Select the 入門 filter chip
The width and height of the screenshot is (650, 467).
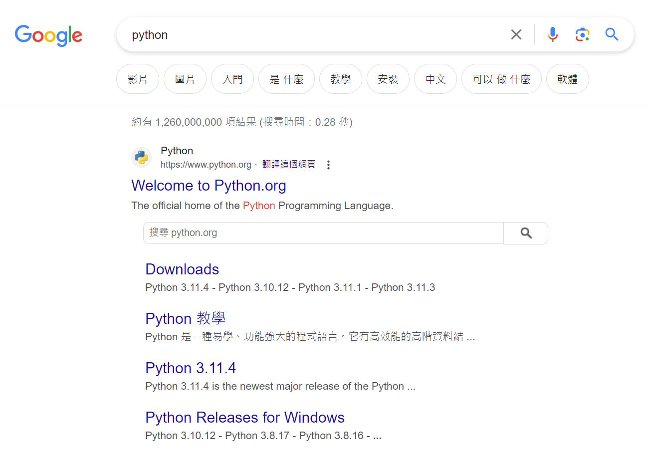[x=232, y=79]
